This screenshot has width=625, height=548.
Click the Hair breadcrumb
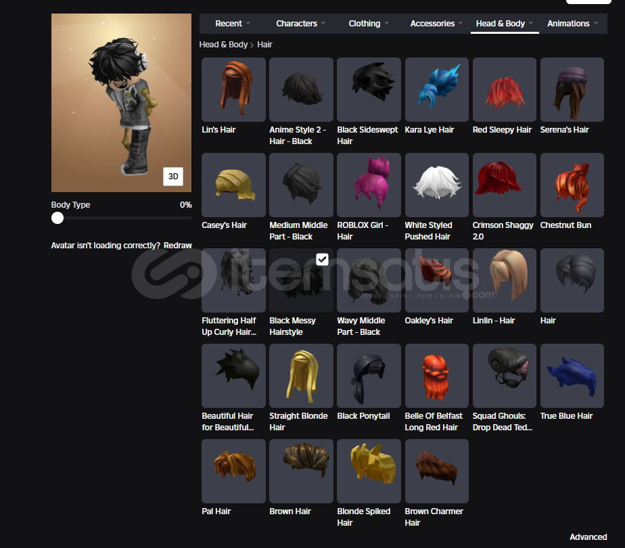[264, 45]
